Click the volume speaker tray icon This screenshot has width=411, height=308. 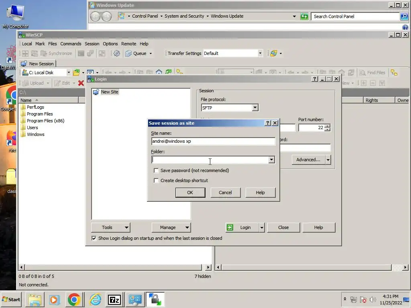tap(372, 299)
